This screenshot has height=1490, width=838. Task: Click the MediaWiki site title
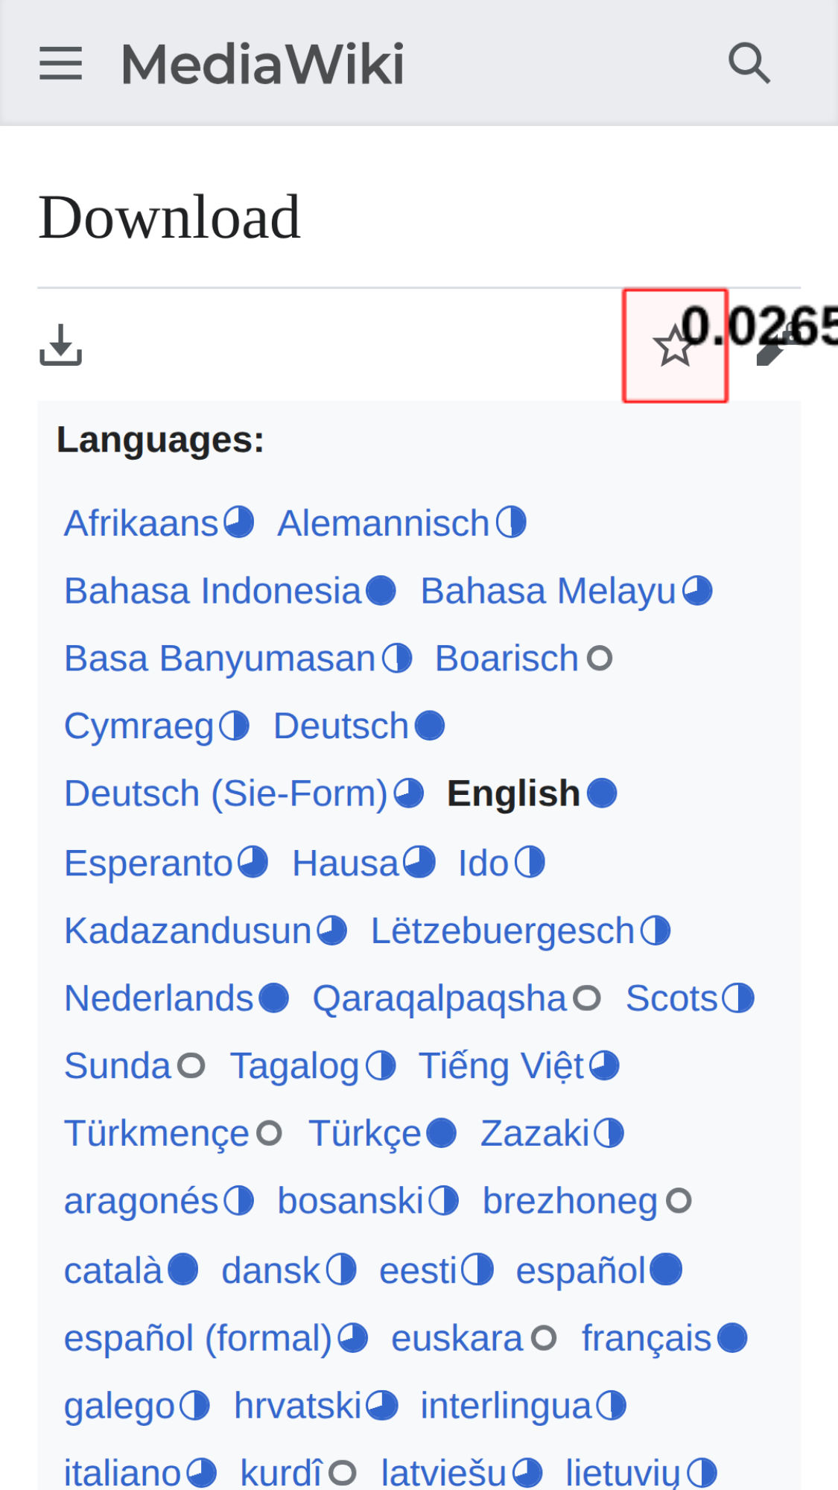pos(262,64)
